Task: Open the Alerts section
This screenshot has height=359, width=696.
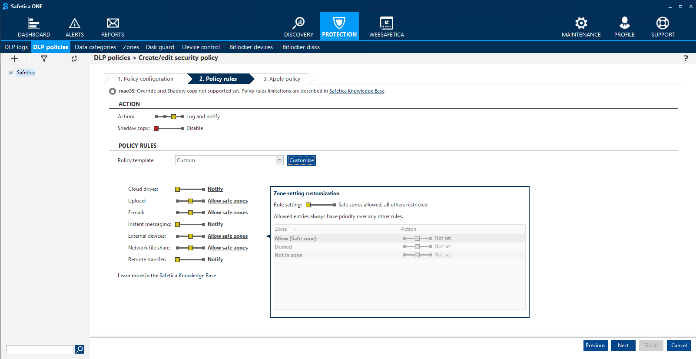Action: pos(75,27)
